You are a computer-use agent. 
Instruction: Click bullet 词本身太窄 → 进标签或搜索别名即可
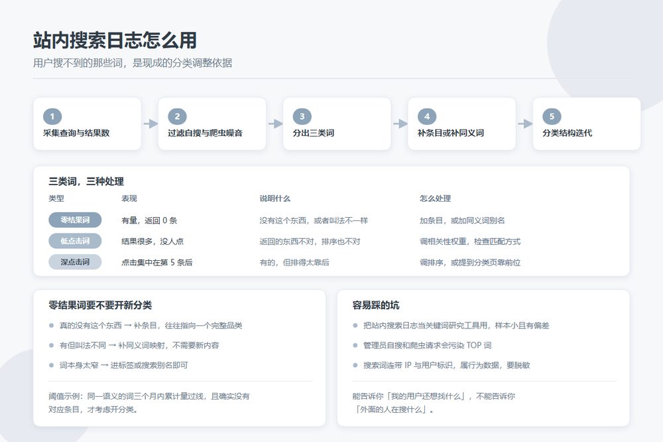click(124, 366)
